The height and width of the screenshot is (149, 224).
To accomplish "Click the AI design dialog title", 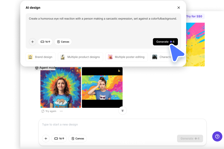I will pos(33,8).
